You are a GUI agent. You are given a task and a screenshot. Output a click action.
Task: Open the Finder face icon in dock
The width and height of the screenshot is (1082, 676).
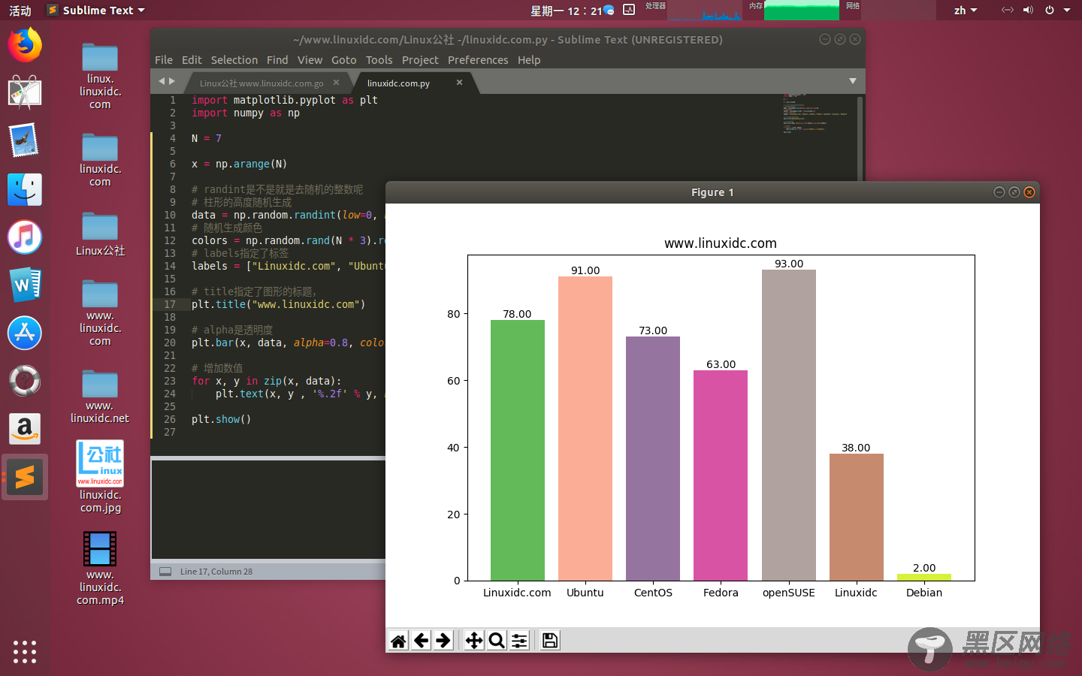point(25,189)
